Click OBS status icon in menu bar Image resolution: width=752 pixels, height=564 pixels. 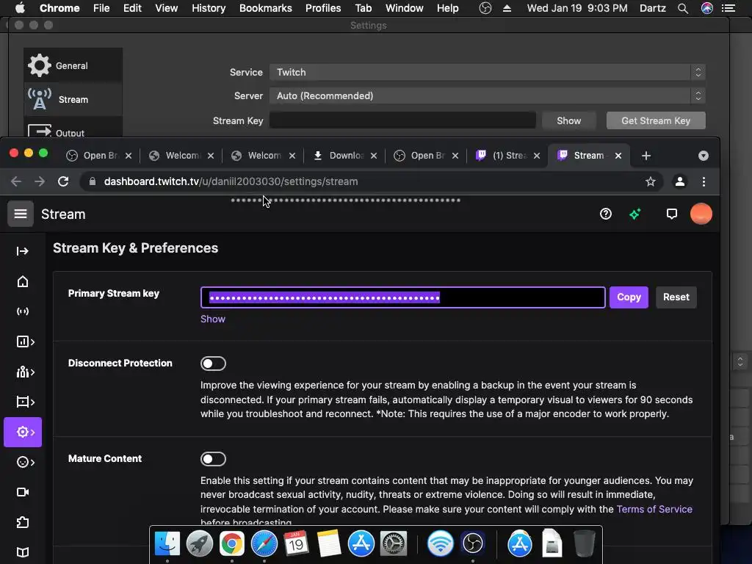click(x=485, y=8)
